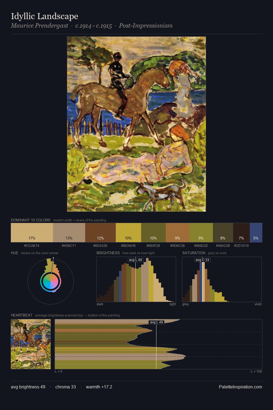This screenshot has height=410, width=273.
Task: Click the hex code '#48422B' label
Action: pos(223,246)
